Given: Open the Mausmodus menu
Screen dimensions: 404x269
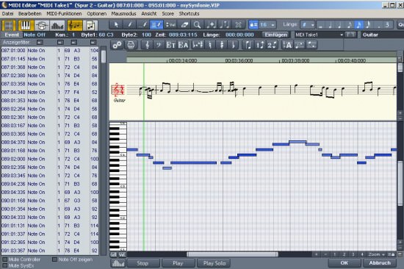Looking at the screenshot, I should [123, 14].
